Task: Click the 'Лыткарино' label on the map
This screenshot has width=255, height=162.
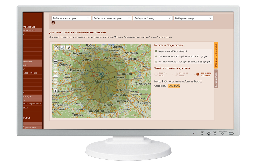Action: pyautogui.click(x=121, y=101)
